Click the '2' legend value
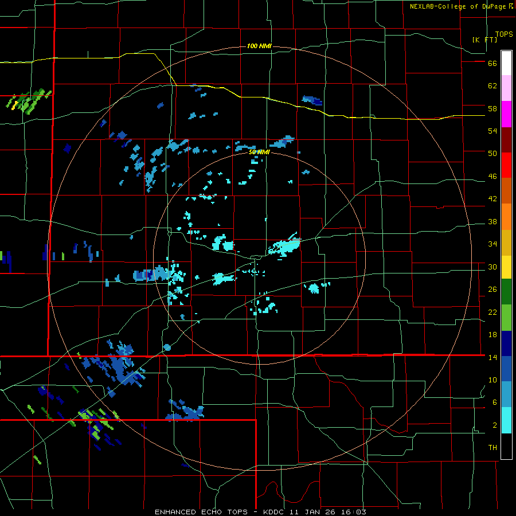This screenshot has height=516, width=516. [x=495, y=425]
